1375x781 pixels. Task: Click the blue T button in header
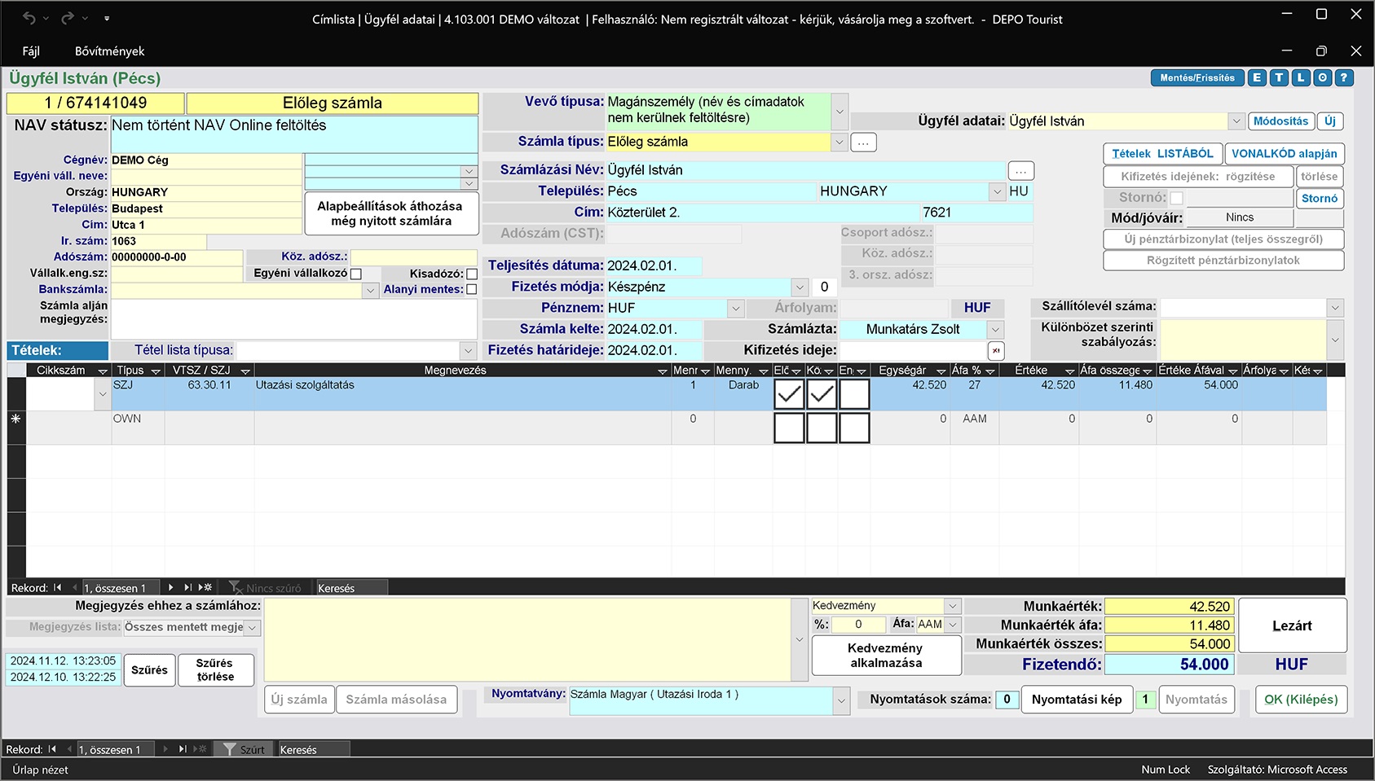[x=1279, y=78]
